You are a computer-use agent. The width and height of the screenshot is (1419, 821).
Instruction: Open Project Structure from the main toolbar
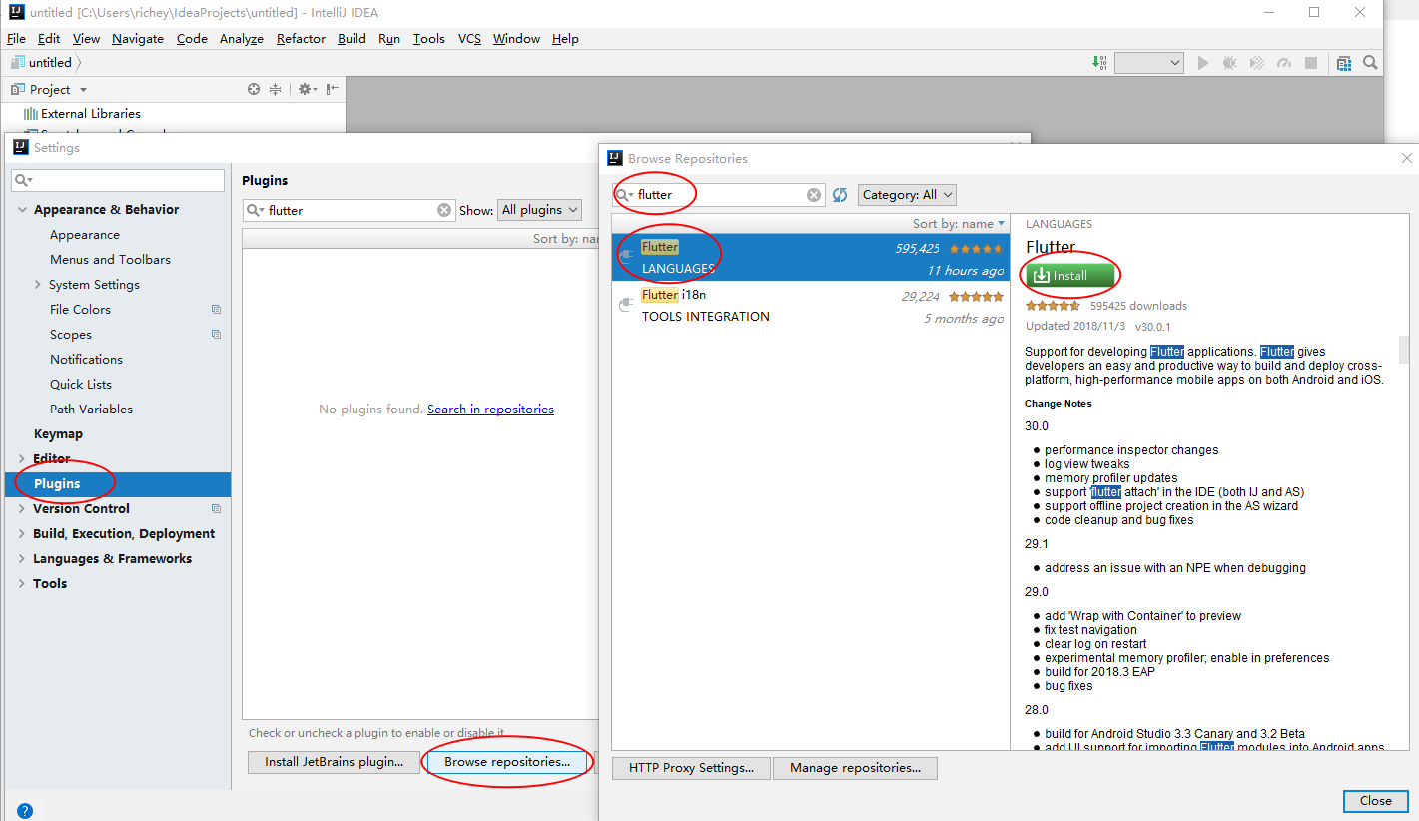[1344, 63]
